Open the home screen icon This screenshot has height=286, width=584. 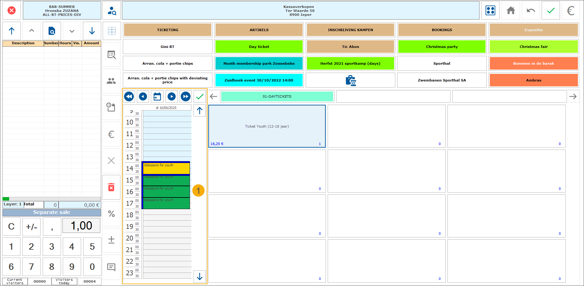[x=511, y=11]
